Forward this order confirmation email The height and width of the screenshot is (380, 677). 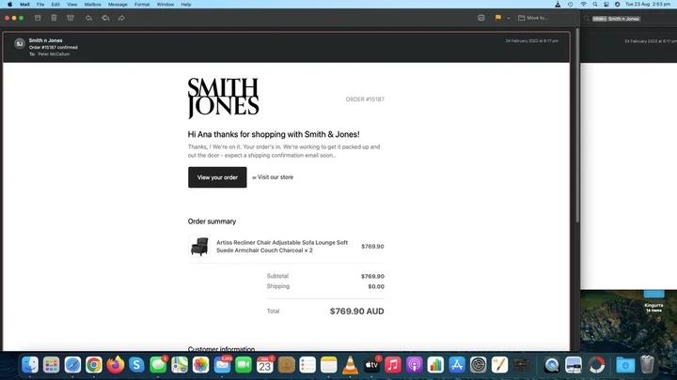121,18
